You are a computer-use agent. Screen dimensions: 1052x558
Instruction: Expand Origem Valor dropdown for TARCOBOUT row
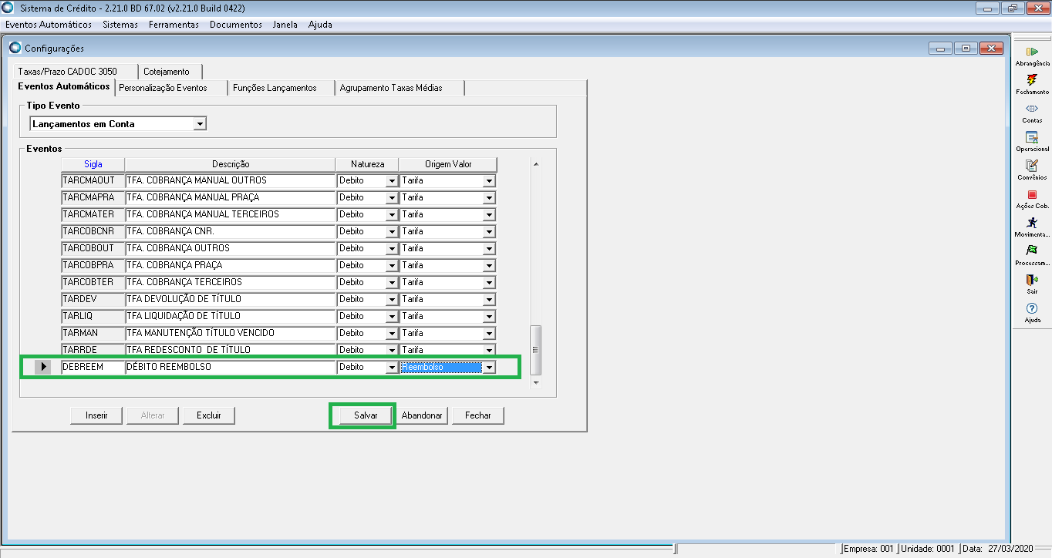[488, 249]
